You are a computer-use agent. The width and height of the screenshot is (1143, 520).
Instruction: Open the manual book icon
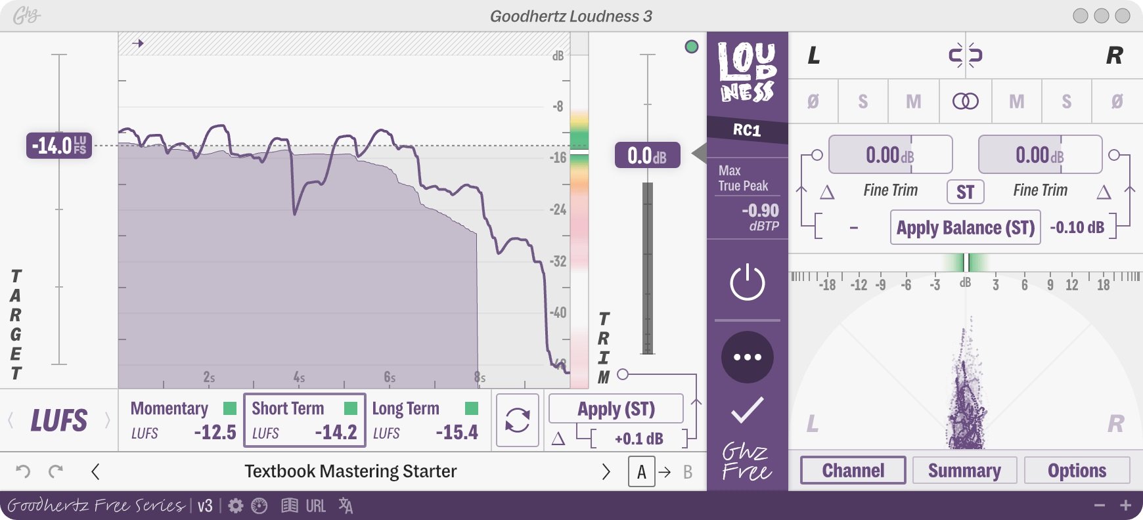[x=290, y=506]
